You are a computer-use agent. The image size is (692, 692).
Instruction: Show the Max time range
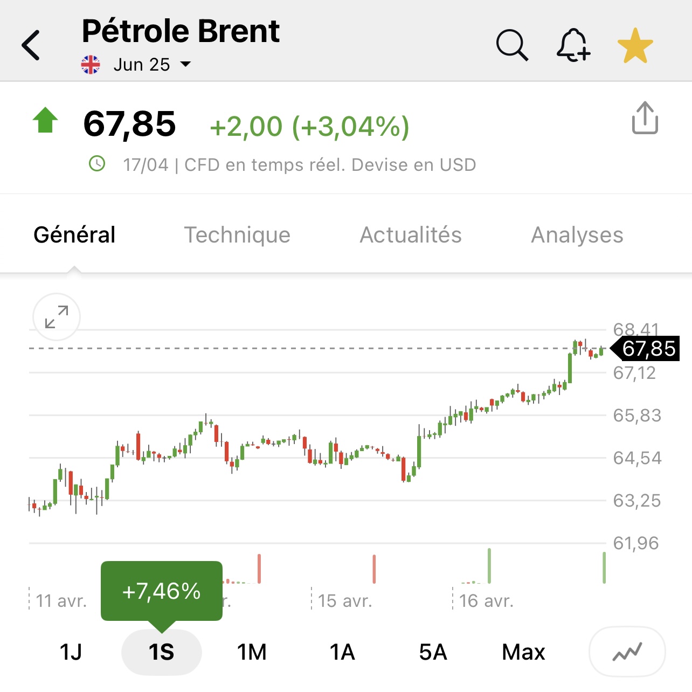click(x=523, y=652)
